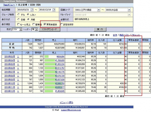Click download arrow icon beside 2010年03月
The width and height of the screenshot is (151, 114).
18,57
